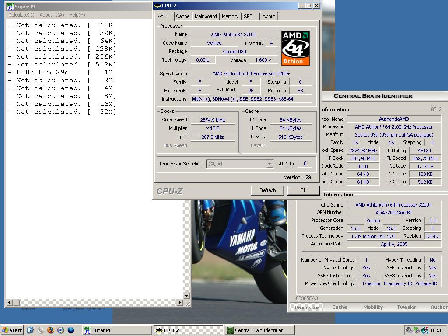Open the Help(H) menu in Super PI
Image resolution: width=448 pixels, height=336 pixels.
click(x=77, y=15)
